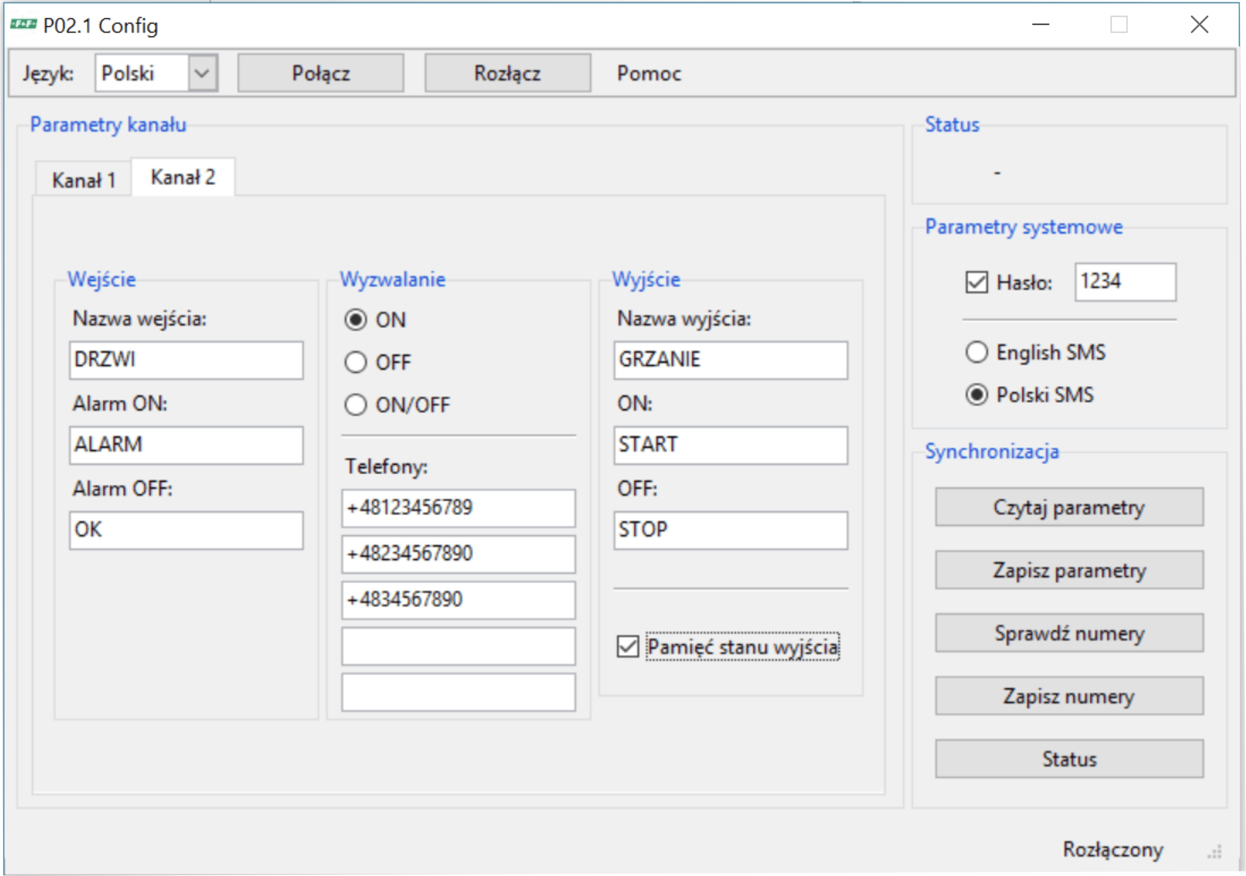Open the Język language dropdown
This screenshot has width=1246, height=876.
click(x=202, y=73)
